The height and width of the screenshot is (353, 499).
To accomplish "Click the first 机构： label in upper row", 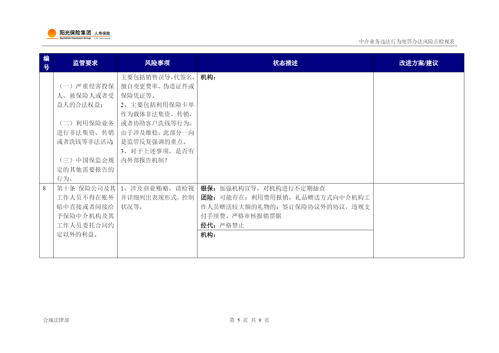I will click(208, 77).
